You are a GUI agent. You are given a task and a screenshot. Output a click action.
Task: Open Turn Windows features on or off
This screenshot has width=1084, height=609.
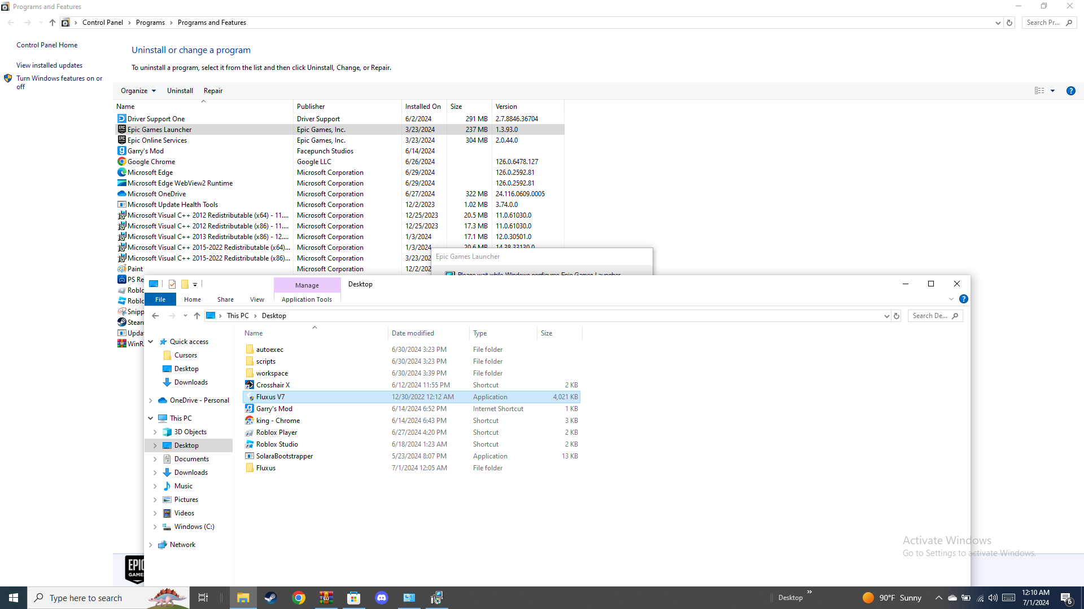(59, 82)
